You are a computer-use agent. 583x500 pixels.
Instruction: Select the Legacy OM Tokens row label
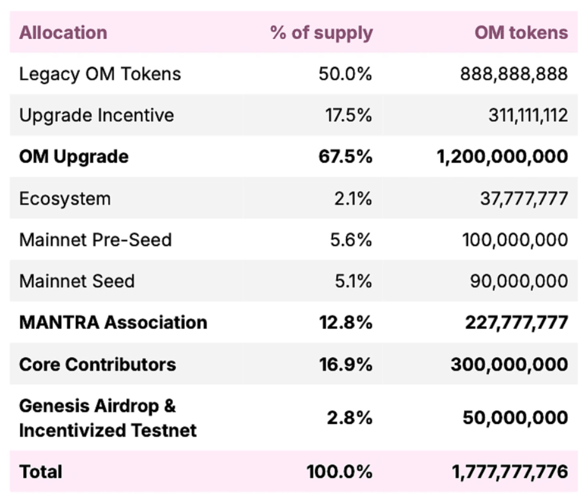pos(100,74)
